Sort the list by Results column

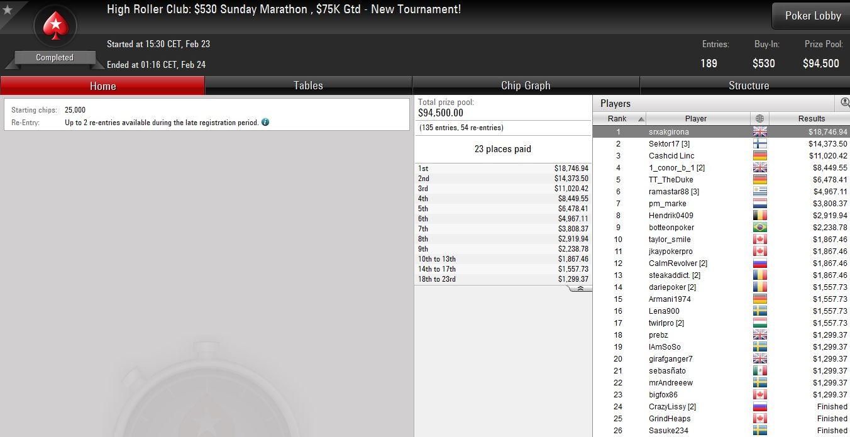pos(810,119)
